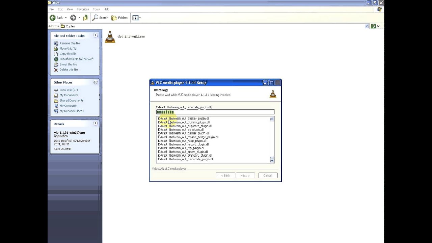Click Publish this file to the Web

76,59
